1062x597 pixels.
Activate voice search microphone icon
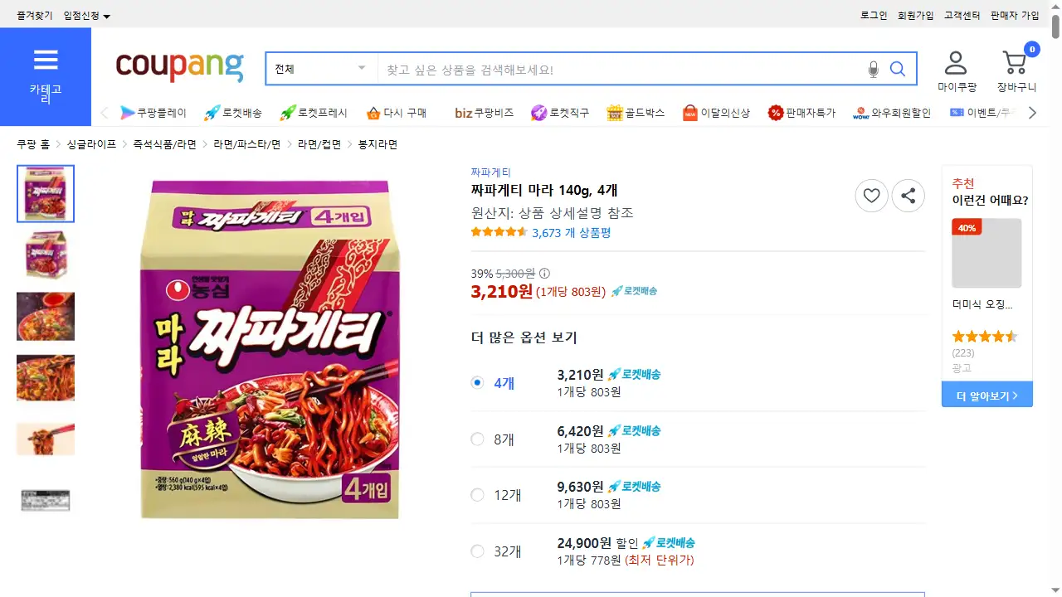(x=873, y=70)
